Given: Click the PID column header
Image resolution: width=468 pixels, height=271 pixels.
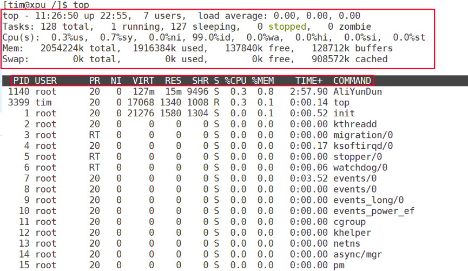Looking at the screenshot, I should [x=22, y=81].
